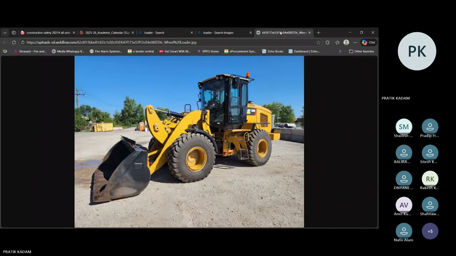Close the loader - Search Images tab
The width and height of the screenshot is (456, 256).
pyautogui.click(x=250, y=33)
